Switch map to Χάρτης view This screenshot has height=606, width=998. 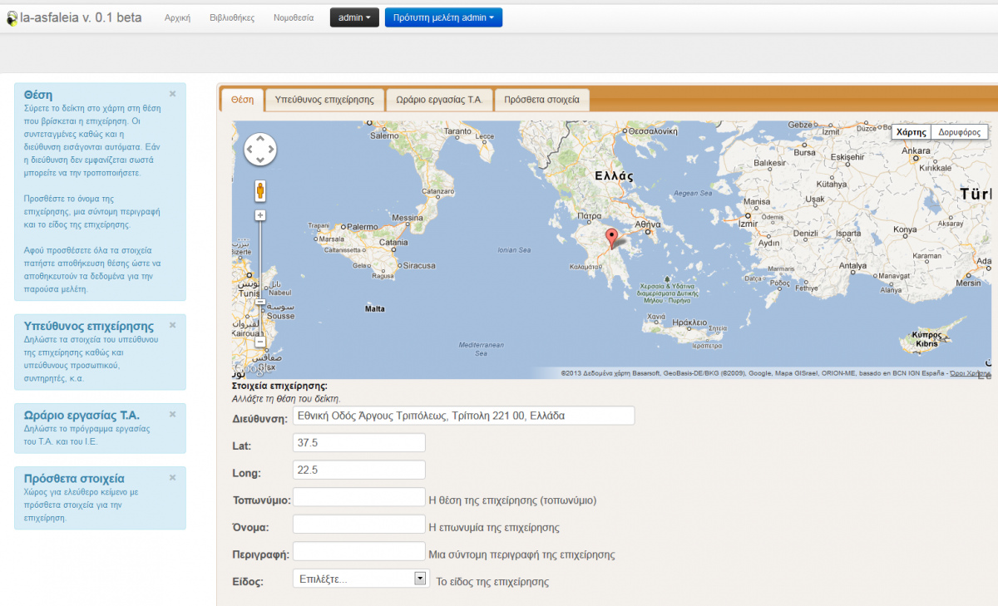tap(912, 132)
